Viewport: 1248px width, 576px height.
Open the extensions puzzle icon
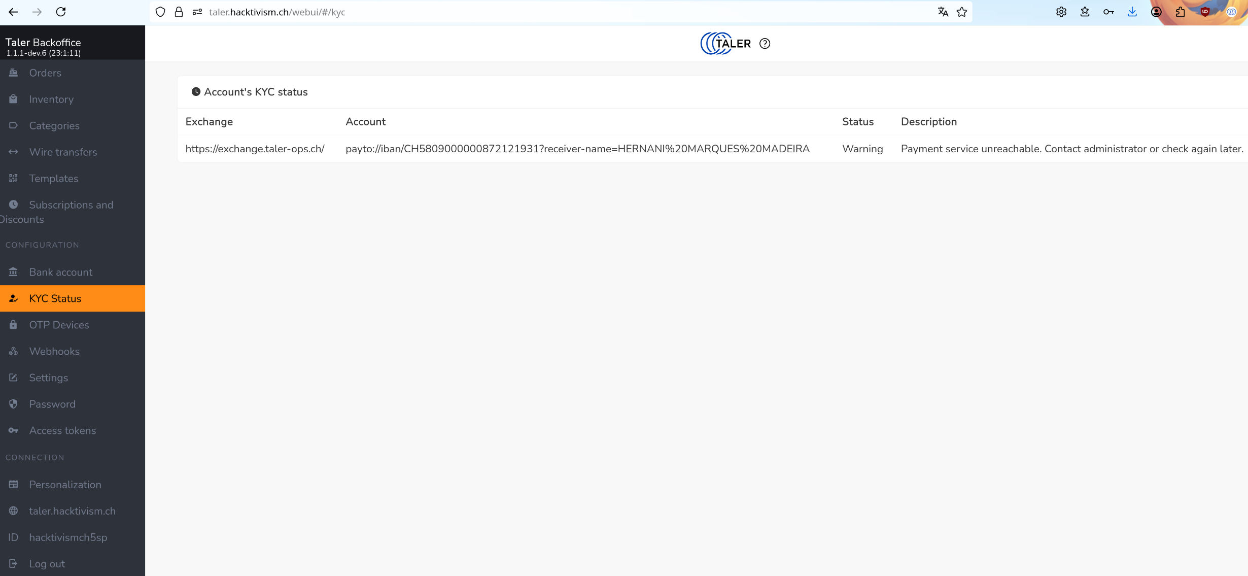tap(1180, 12)
